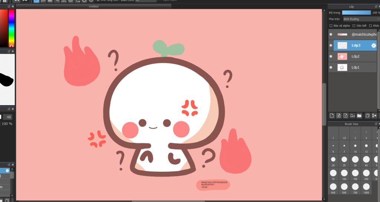Select brush size 70
Image resolution: width=380 pixels, height=202 pixels.
(333, 174)
